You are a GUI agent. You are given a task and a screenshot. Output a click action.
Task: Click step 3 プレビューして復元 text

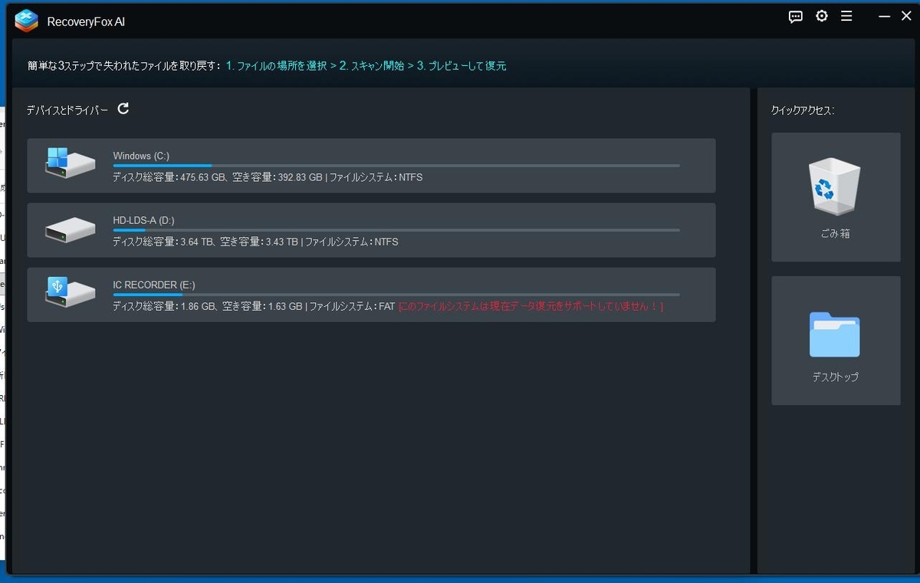pyautogui.click(x=462, y=66)
